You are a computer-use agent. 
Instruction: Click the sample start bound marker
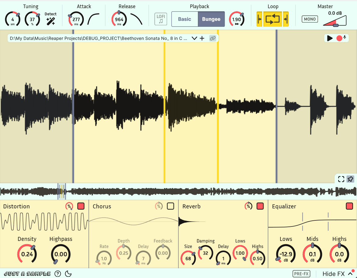click(73, 106)
